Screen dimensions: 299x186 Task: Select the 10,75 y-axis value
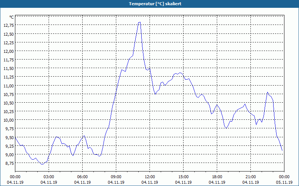point(9,94)
